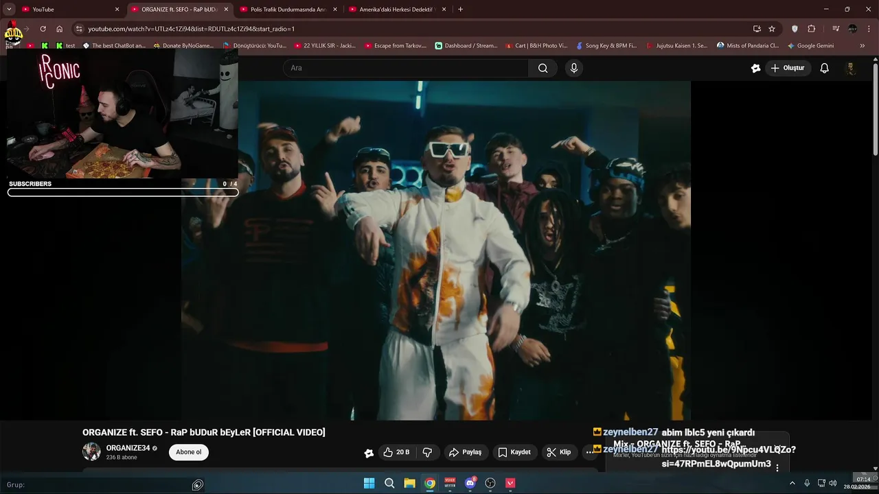Close the Polis Trafik Durdurmasında tab
The height and width of the screenshot is (494, 879).
tap(335, 9)
